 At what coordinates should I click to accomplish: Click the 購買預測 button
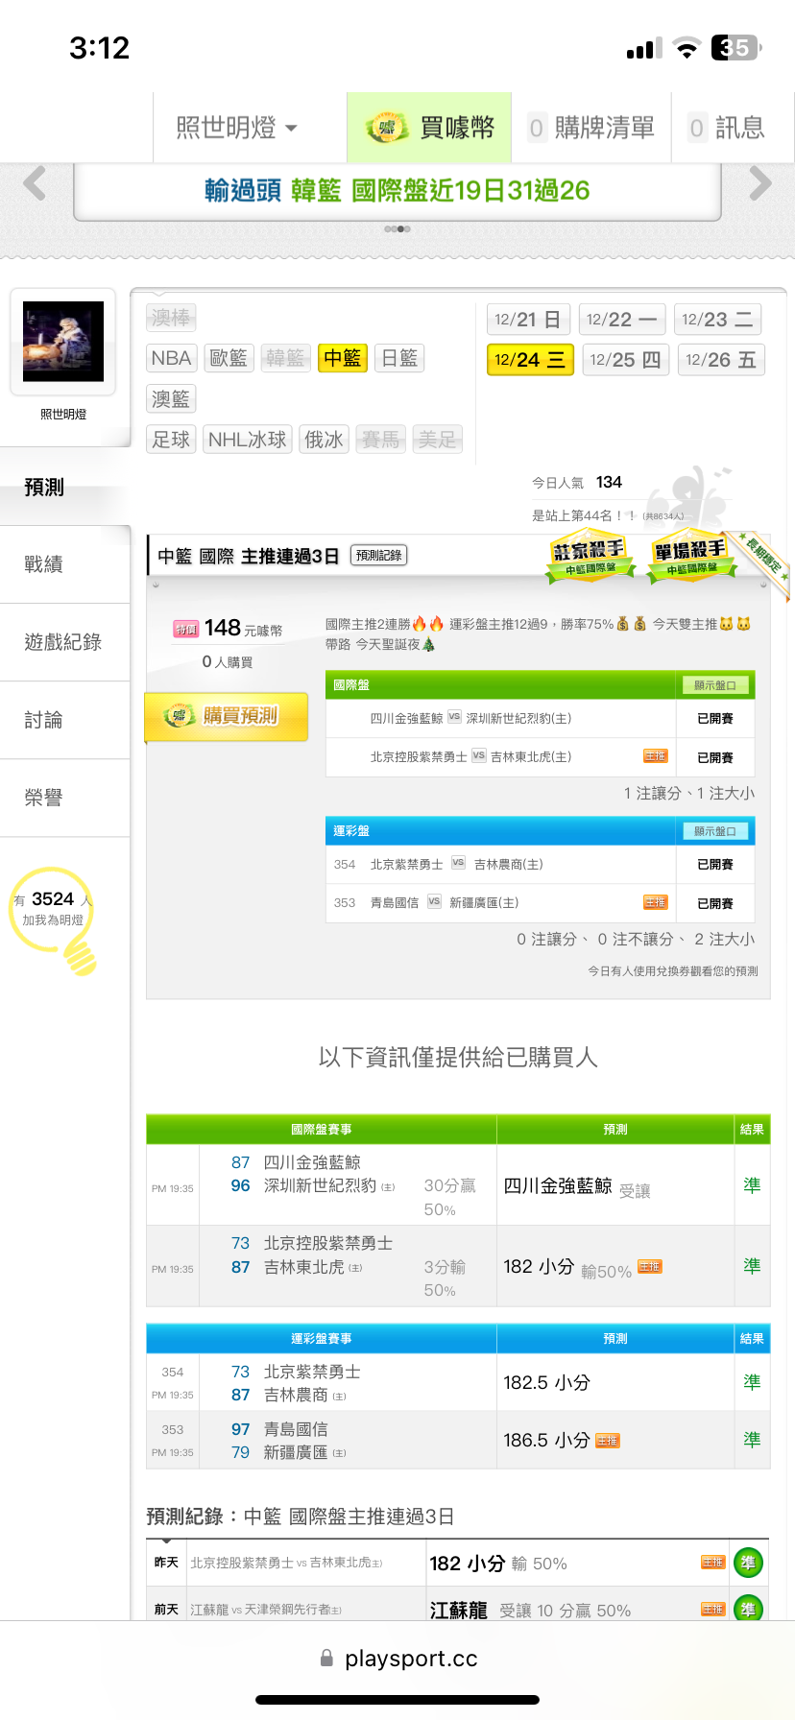tap(227, 716)
